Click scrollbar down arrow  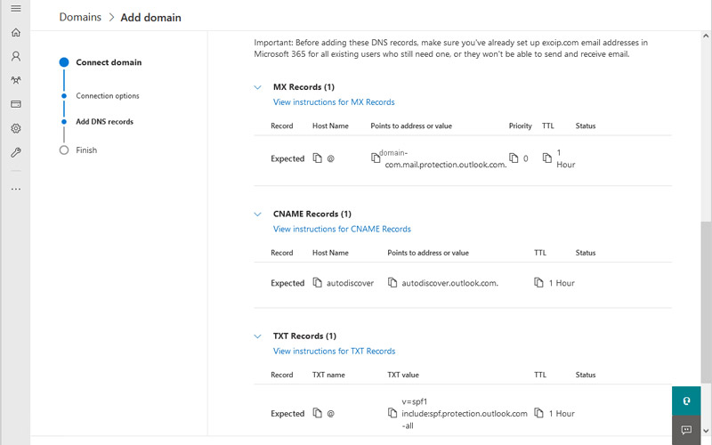click(706, 431)
